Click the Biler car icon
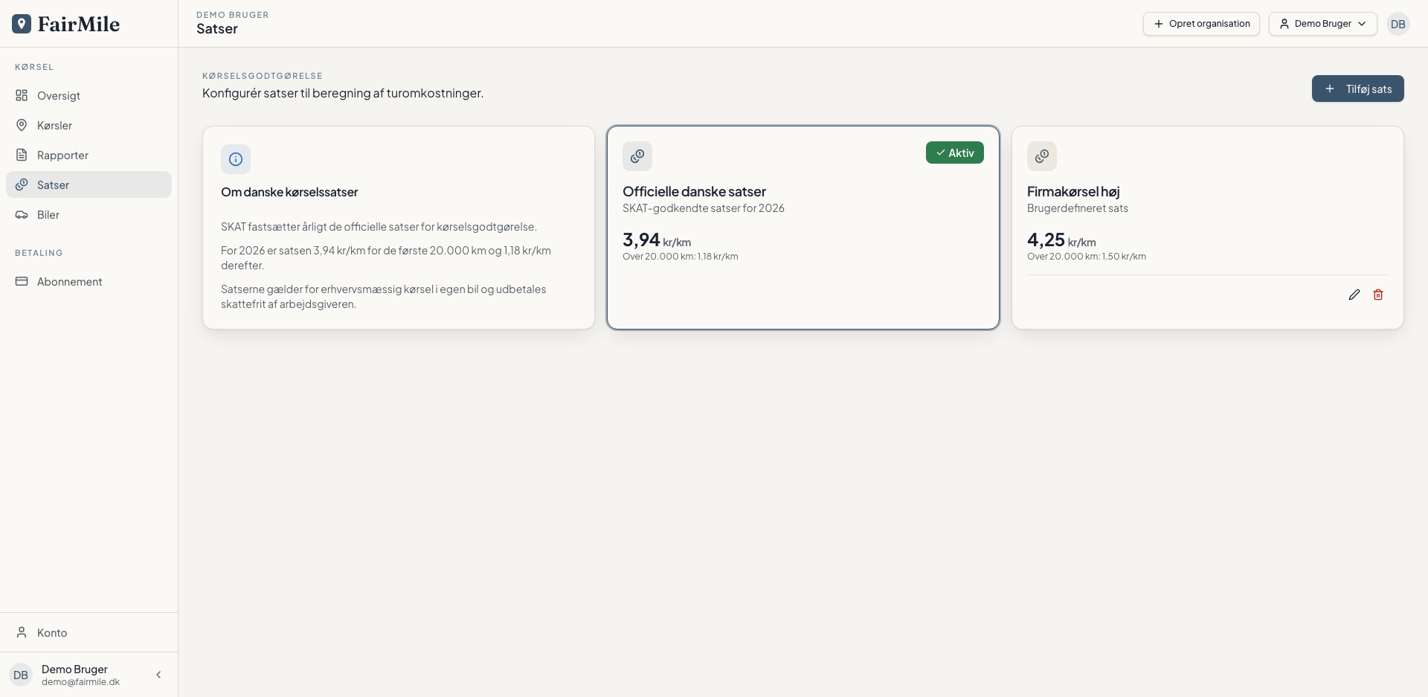This screenshot has width=1428, height=697. click(22, 214)
